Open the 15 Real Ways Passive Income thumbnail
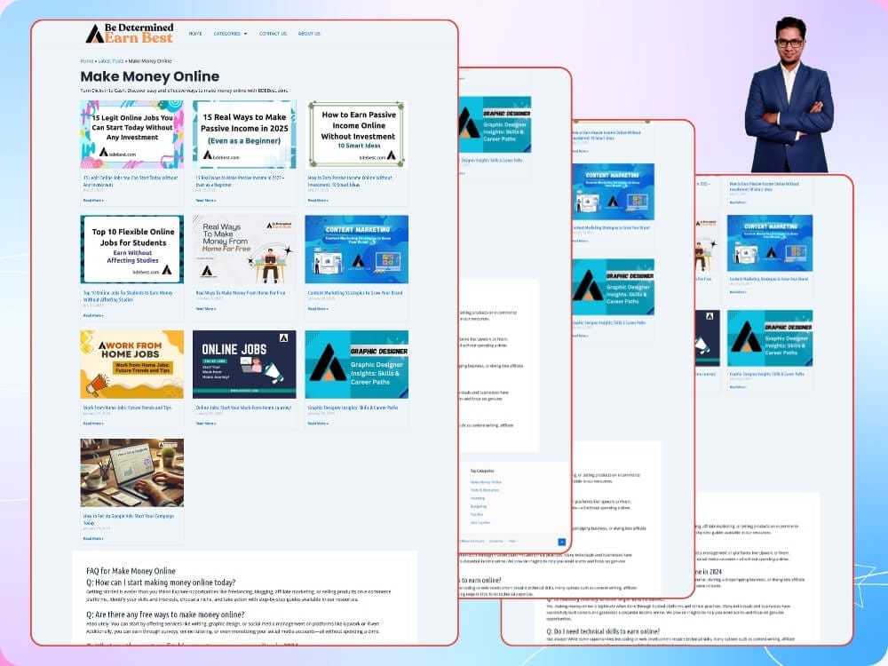Viewport: 888px width, 666px height. [244, 134]
